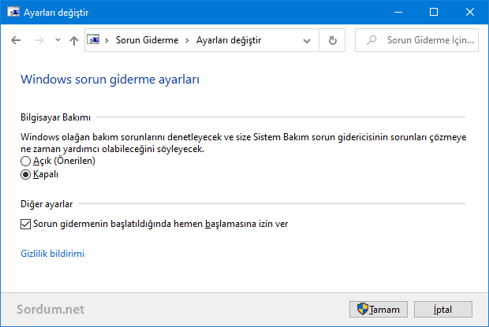Click the window icon in the title bar
Screen dimensions: 489x327
tap(13, 12)
